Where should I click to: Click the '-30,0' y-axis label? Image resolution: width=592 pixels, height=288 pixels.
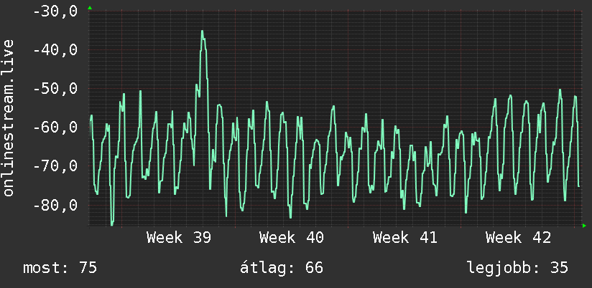[x=55, y=11]
